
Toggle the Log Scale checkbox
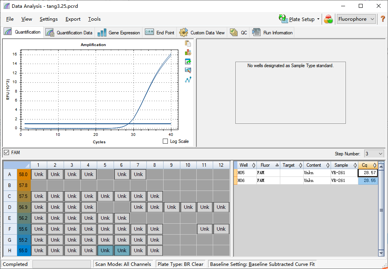tap(165, 141)
